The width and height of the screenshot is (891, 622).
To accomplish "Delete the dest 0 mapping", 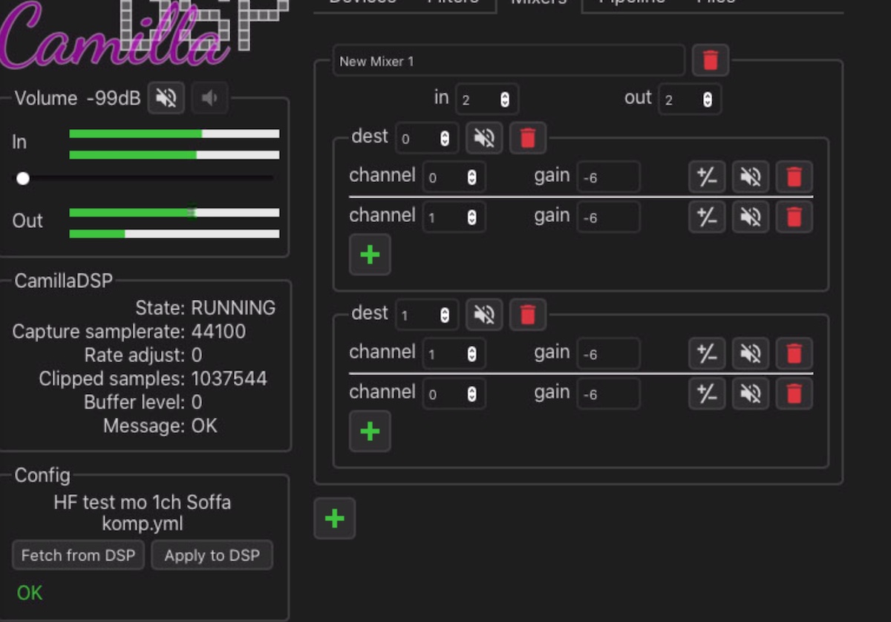I will 528,138.
